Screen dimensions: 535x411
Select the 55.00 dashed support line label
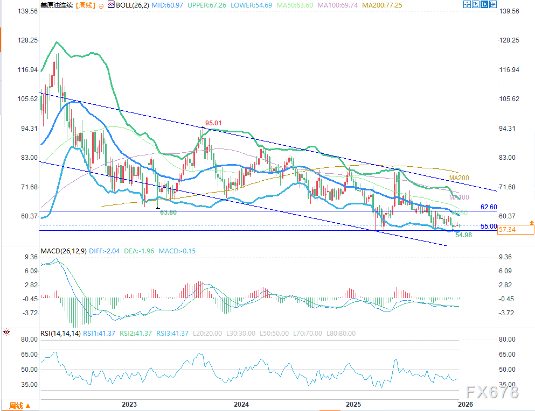pos(489,226)
